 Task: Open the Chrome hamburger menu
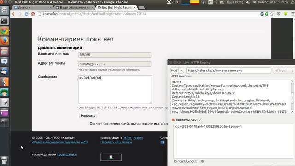click(x=293, y=14)
